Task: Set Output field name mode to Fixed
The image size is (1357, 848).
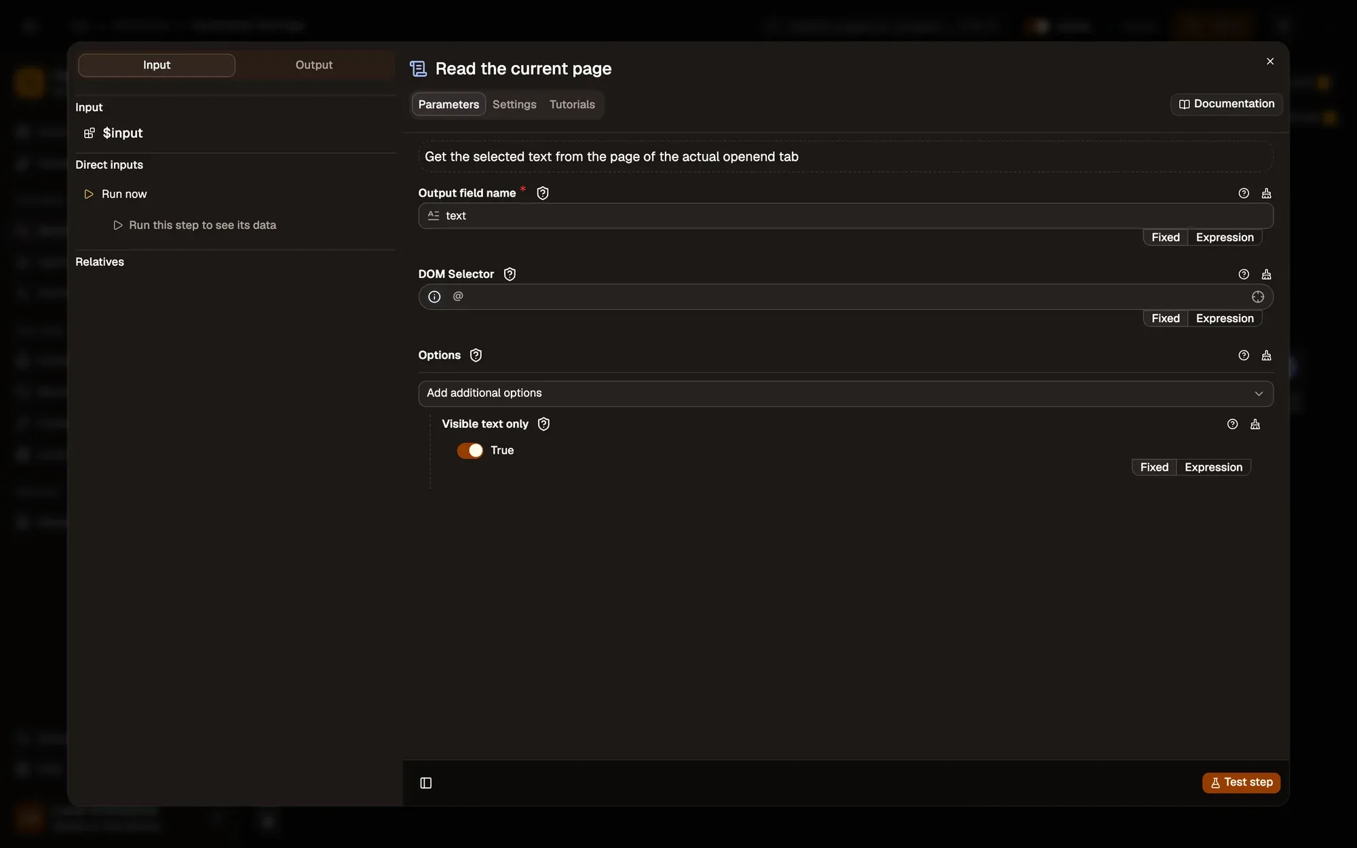Action: [1165, 237]
